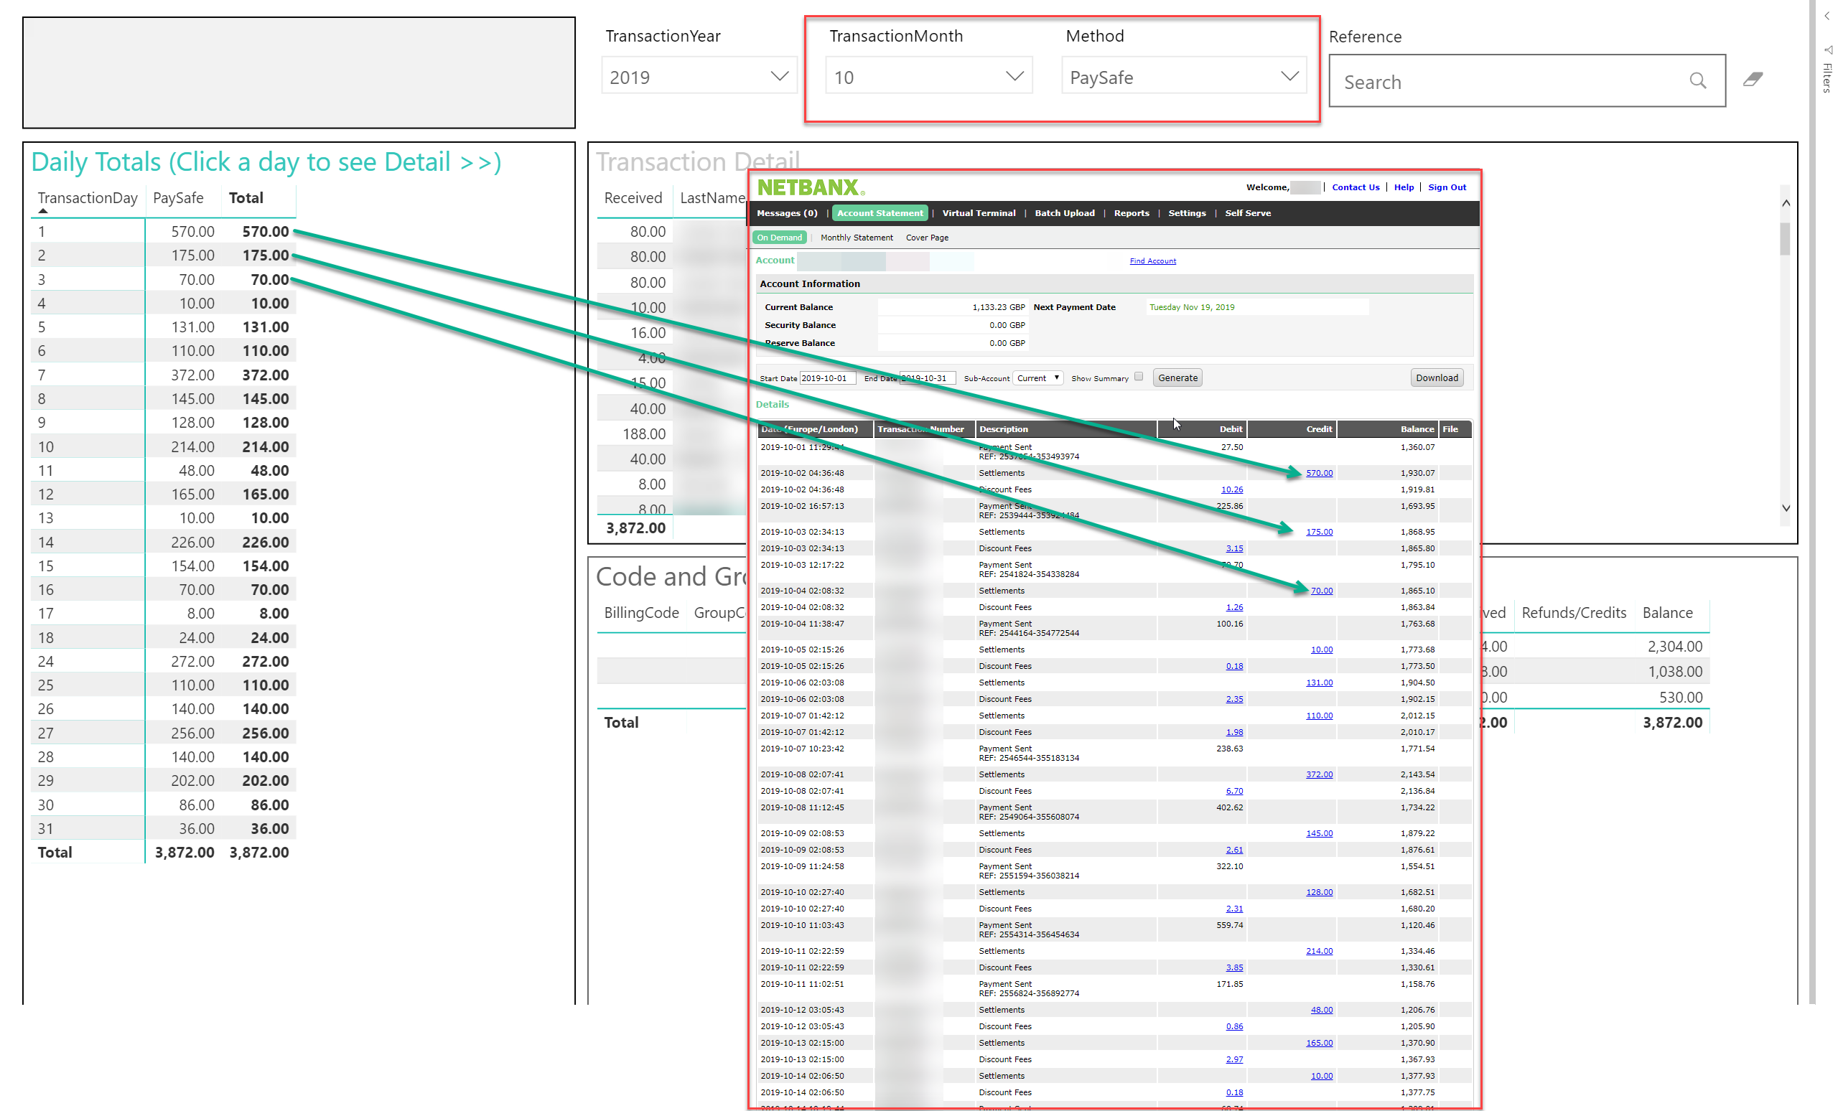1838x1111 pixels.
Task: Click the Total column header in Daily Totals
Action: point(246,198)
